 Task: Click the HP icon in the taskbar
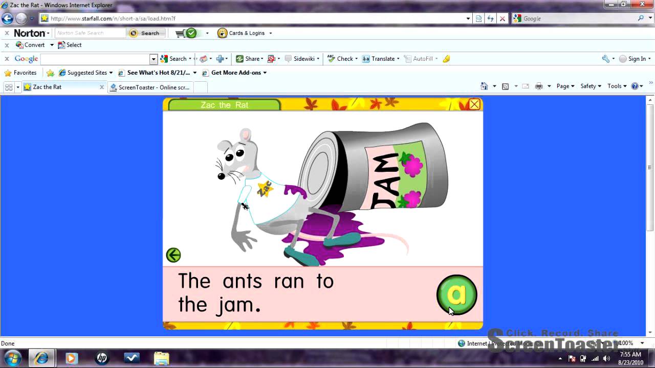pyautogui.click(x=101, y=358)
